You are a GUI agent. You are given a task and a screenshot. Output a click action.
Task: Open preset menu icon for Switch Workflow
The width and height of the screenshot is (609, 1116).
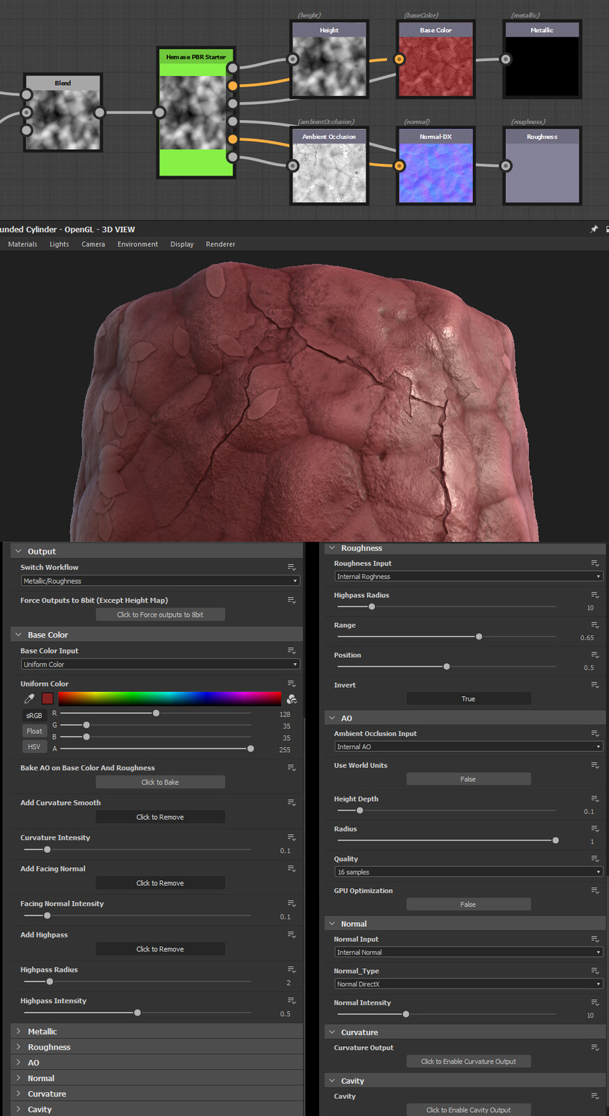point(291,567)
